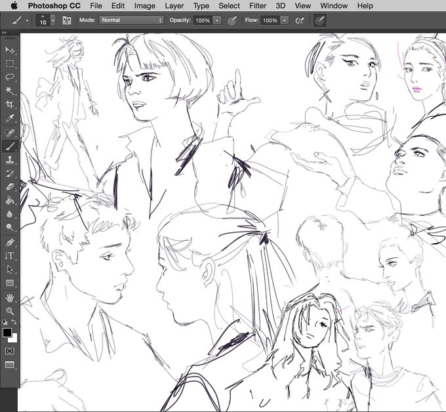The height and width of the screenshot is (412, 446).
Task: Click the black foreground color swatch
Action: (7, 333)
